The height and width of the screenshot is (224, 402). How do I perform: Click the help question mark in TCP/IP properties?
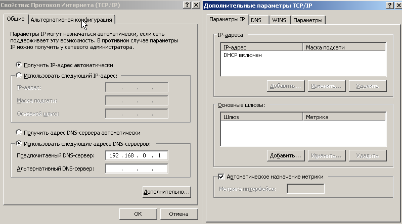tap(187, 5)
